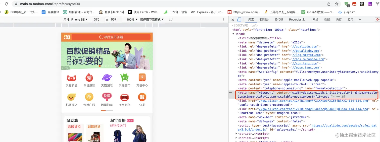Open the green shield extension icon

(347, 4)
